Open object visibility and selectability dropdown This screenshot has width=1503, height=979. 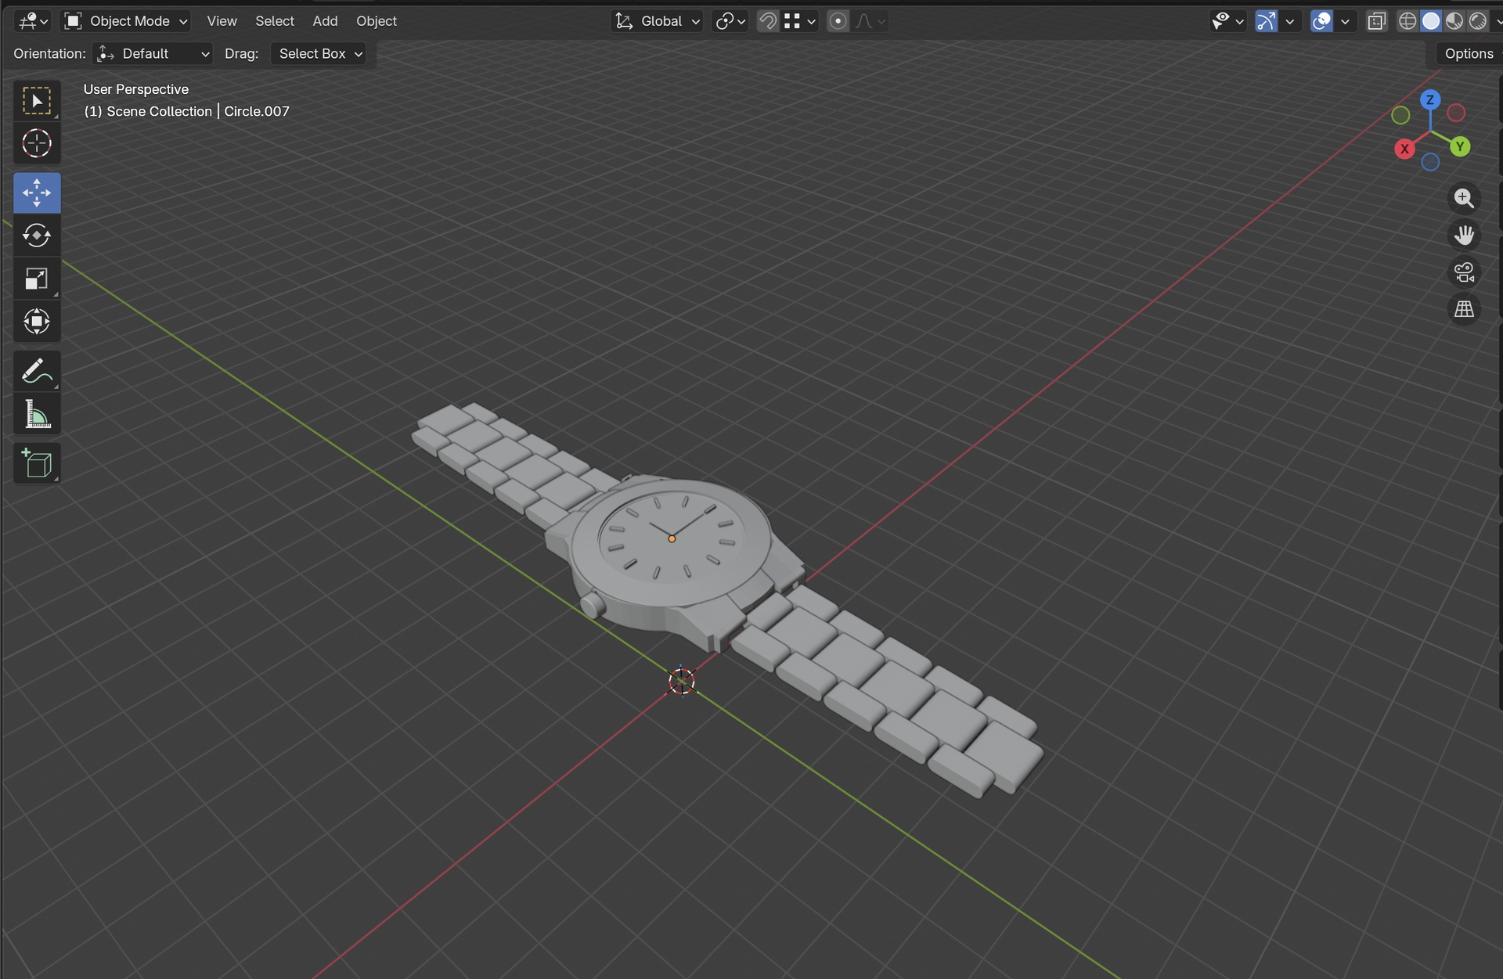(x=1227, y=21)
